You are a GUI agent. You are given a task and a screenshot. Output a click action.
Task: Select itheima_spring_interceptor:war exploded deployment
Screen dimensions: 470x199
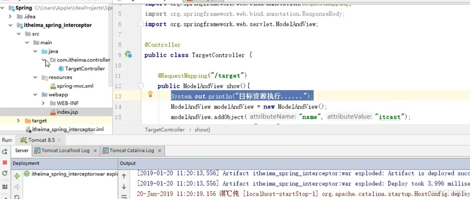pos(75,174)
